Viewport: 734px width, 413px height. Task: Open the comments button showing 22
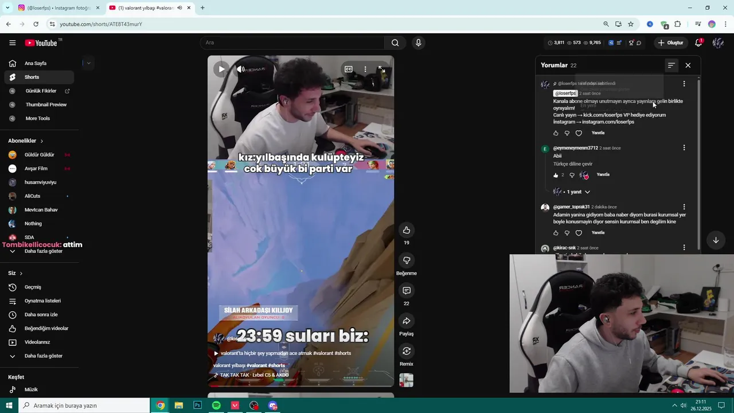click(407, 291)
